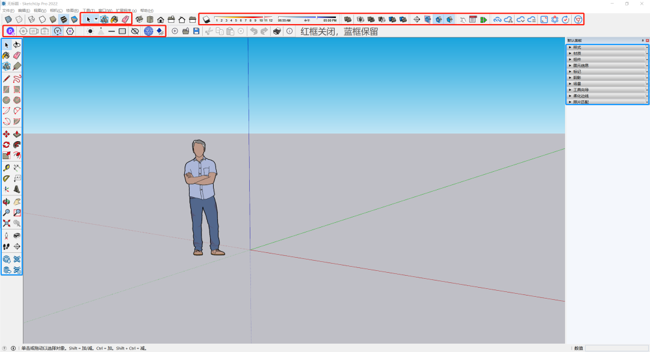
Task: Open the 视图(V) menu
Action: (x=40, y=11)
